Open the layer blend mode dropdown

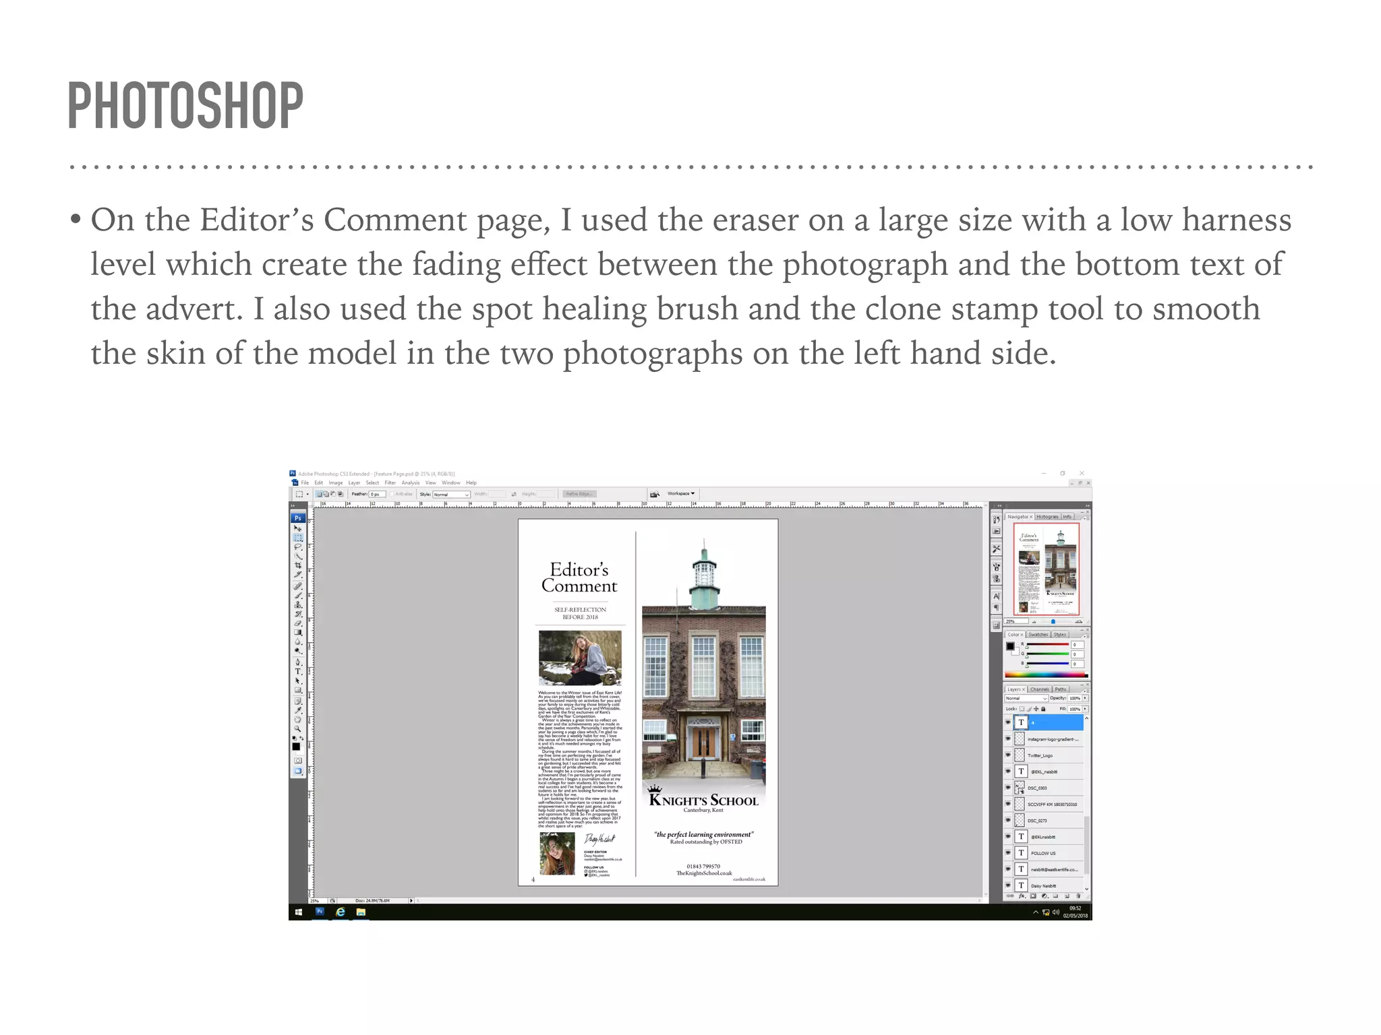[x=1027, y=698]
